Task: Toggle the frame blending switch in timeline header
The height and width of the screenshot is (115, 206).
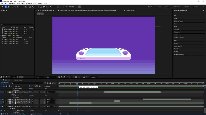Action: pyautogui.click(x=50, y=83)
